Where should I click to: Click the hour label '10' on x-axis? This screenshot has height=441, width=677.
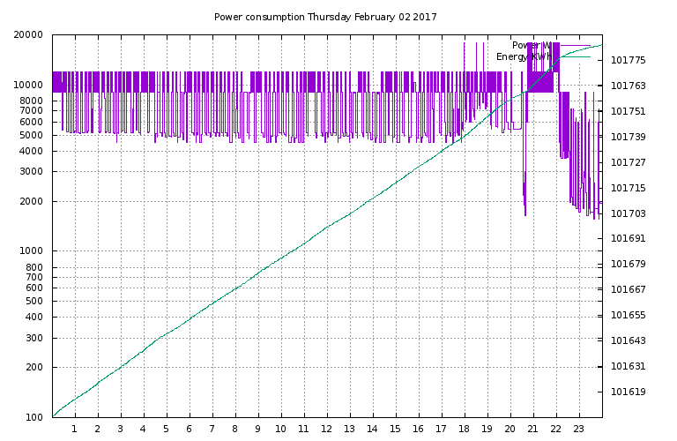pyautogui.click(x=280, y=429)
